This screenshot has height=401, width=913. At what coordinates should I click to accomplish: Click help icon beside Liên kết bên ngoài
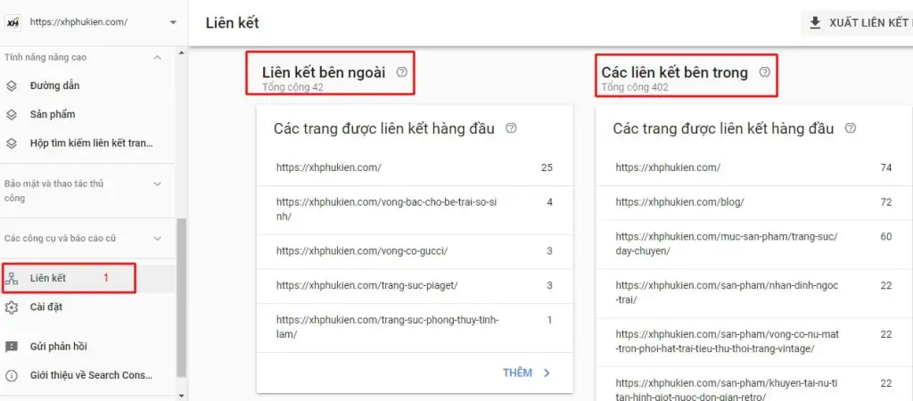pyautogui.click(x=401, y=72)
